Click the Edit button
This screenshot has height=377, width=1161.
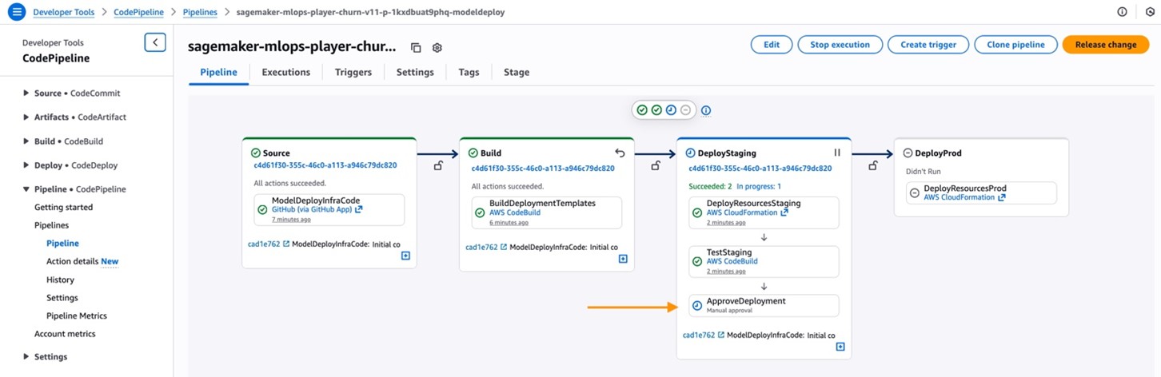click(x=772, y=45)
